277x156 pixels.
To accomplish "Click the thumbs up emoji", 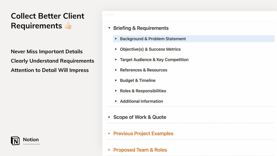I will (x=68, y=26).
